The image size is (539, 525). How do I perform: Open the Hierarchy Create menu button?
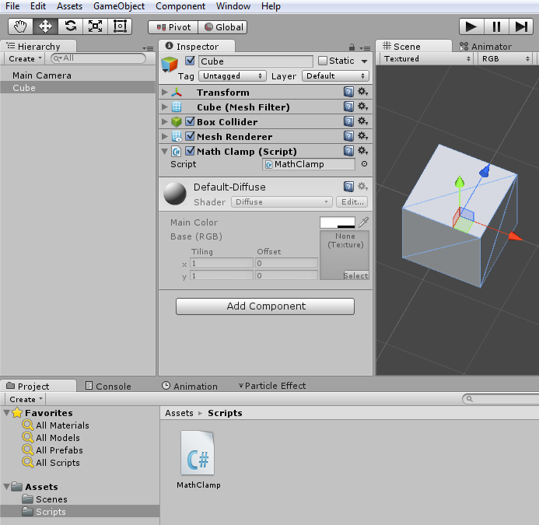(x=24, y=59)
